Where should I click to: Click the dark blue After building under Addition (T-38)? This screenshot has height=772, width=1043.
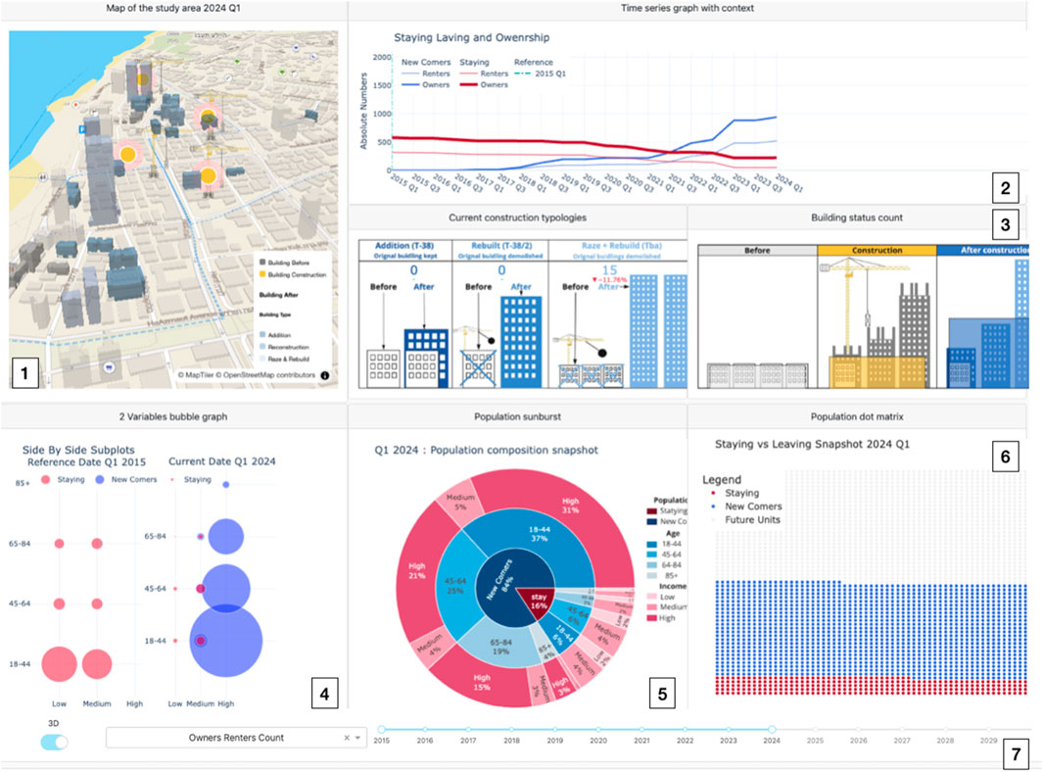pos(426,358)
